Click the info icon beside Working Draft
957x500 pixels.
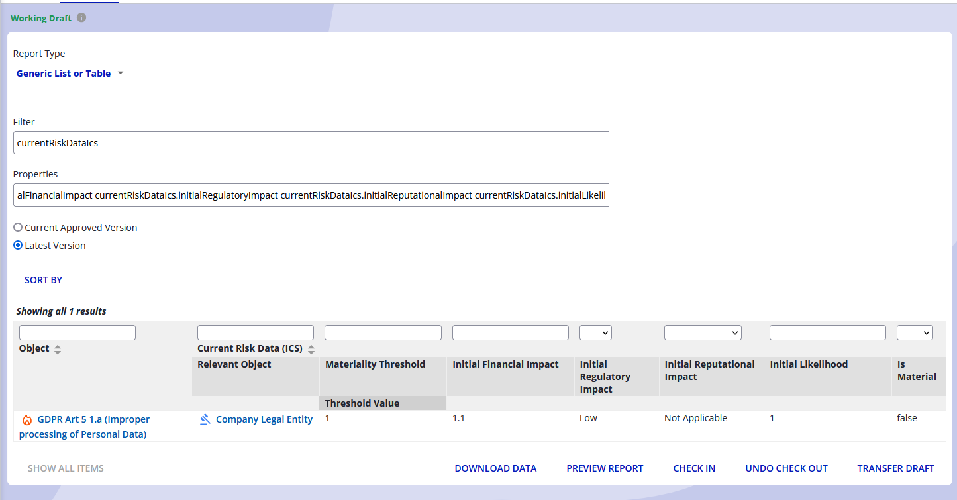81,18
